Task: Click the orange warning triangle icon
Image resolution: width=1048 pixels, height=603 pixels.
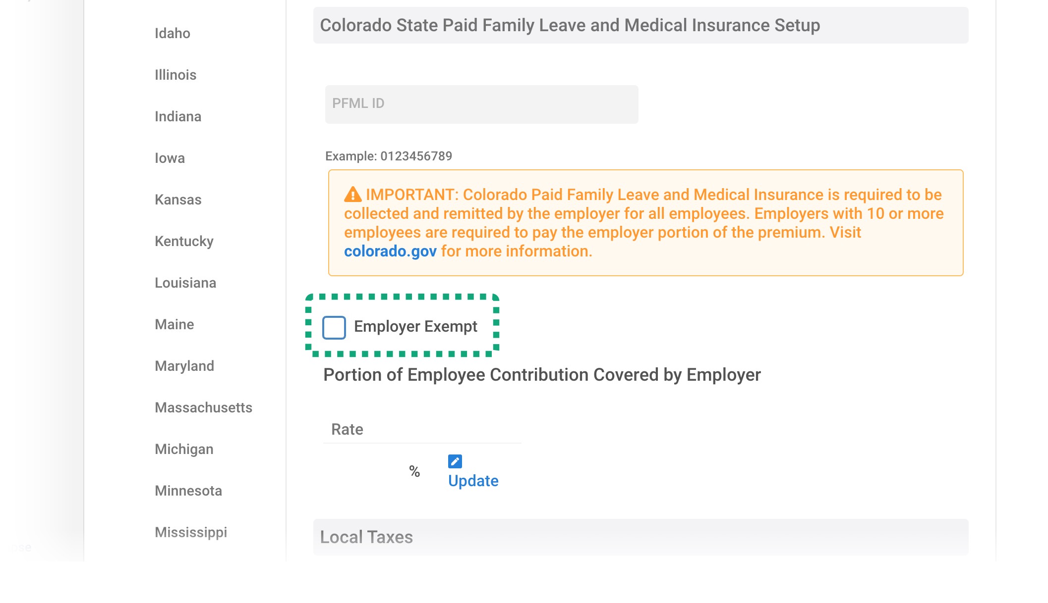Action: [353, 195]
